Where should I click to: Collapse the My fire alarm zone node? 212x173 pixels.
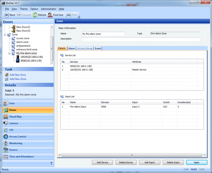point(9,53)
